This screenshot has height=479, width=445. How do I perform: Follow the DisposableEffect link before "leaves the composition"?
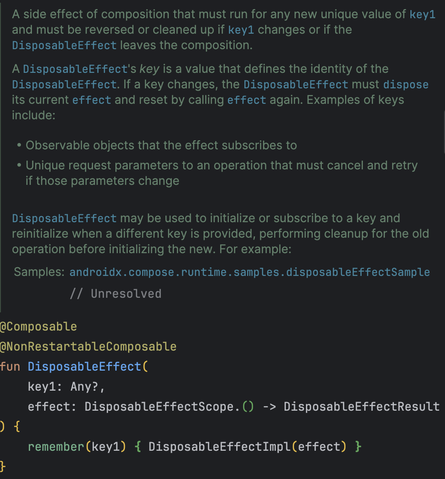coord(64,46)
